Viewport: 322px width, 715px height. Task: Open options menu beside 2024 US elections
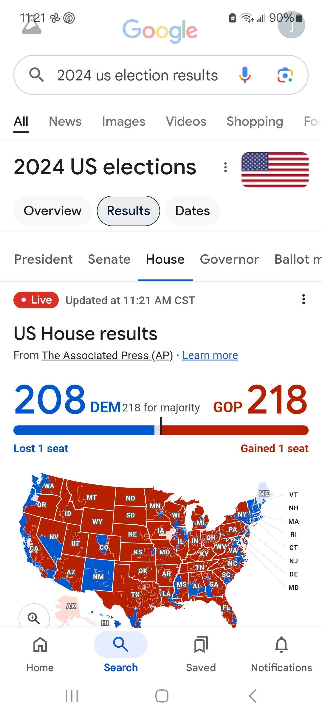click(x=225, y=167)
